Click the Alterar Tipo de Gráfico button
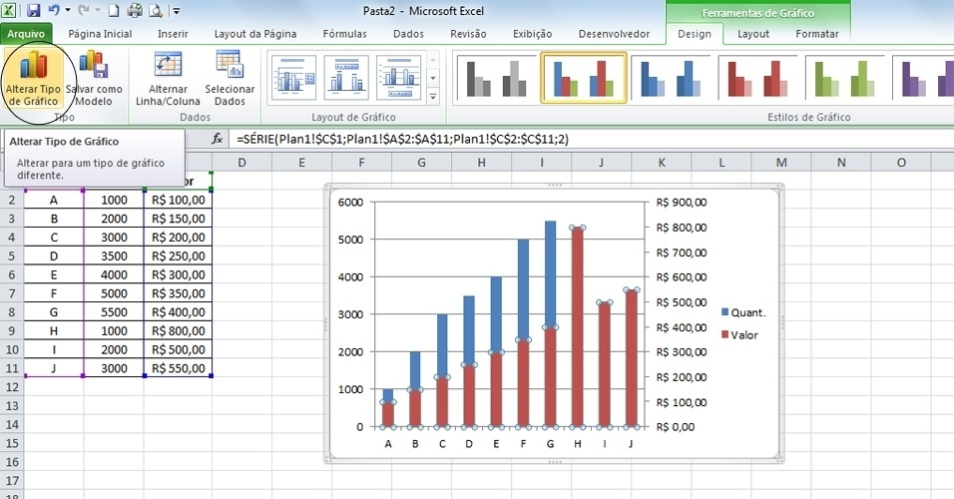The image size is (954, 499). coord(33,78)
